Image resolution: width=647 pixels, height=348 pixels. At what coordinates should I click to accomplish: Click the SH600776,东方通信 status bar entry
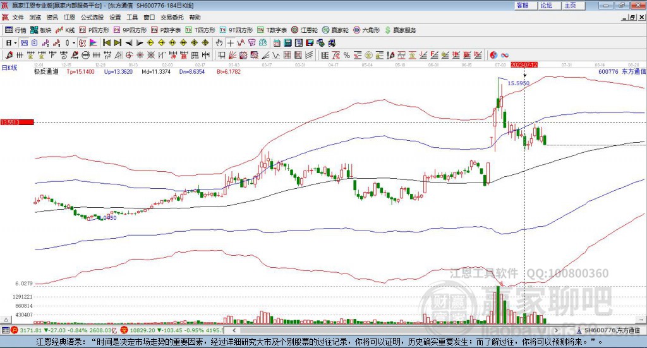coord(608,330)
